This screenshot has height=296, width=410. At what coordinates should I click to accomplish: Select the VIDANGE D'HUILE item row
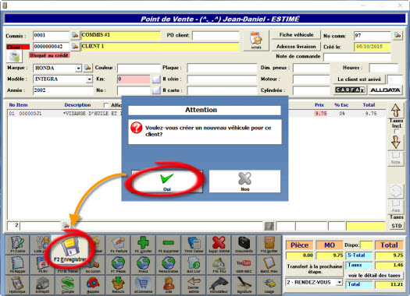(x=196, y=114)
